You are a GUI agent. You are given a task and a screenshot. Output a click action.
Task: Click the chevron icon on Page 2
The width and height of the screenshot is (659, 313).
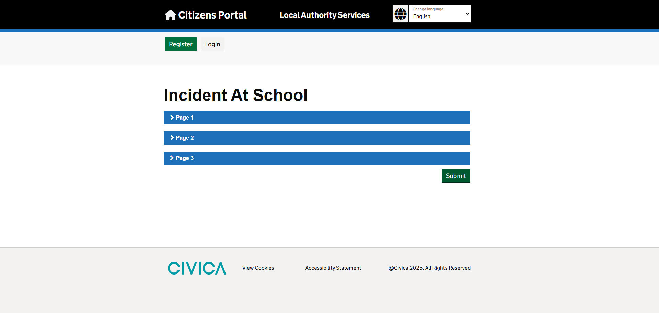[172, 137]
